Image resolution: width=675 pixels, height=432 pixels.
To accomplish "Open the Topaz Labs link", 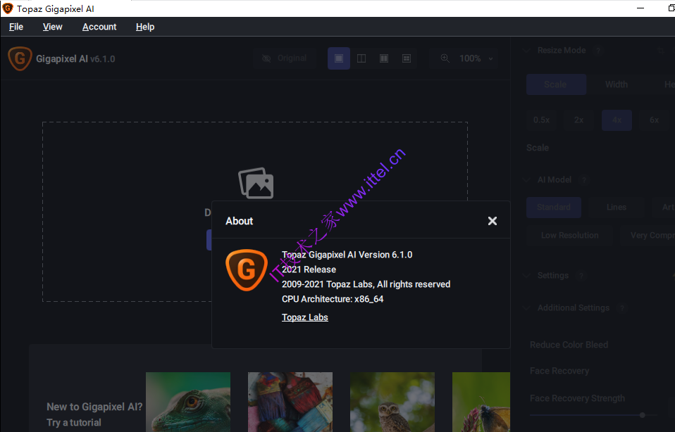I will pos(305,317).
